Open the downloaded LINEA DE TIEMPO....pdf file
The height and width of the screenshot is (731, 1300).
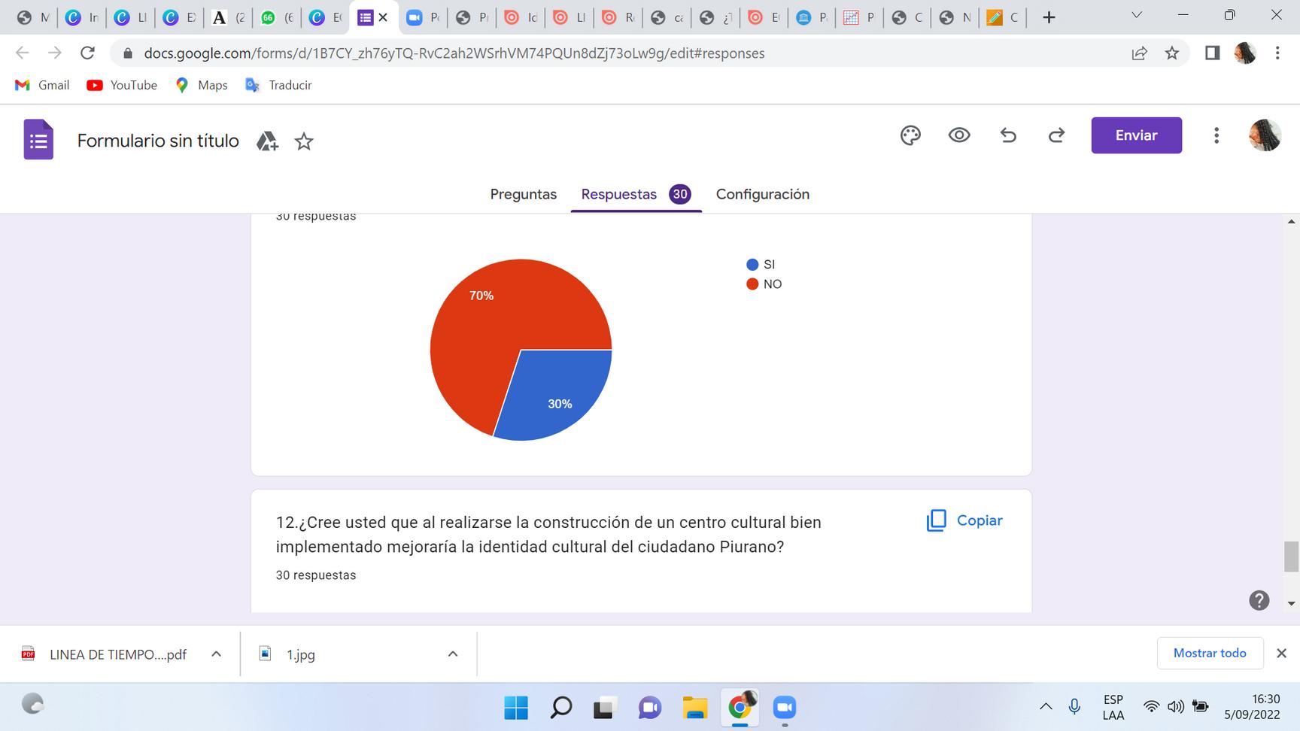pyautogui.click(x=105, y=654)
